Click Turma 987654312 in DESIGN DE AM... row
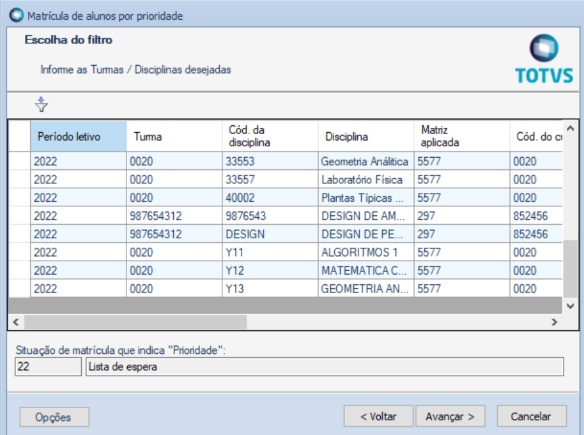 pyautogui.click(x=174, y=216)
